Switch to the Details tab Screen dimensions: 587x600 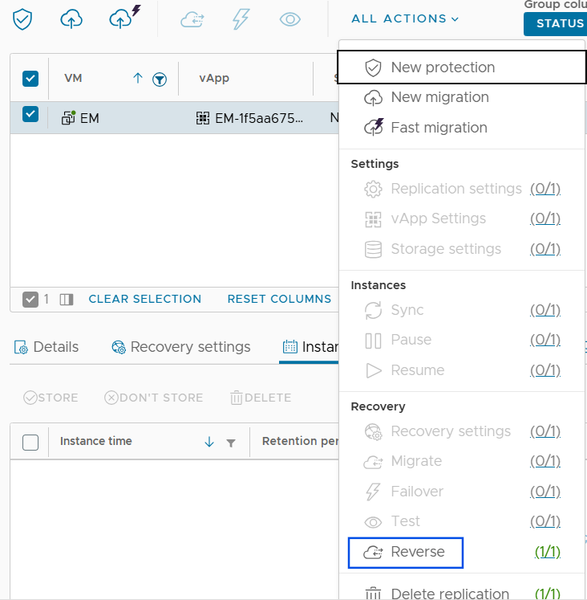point(47,347)
